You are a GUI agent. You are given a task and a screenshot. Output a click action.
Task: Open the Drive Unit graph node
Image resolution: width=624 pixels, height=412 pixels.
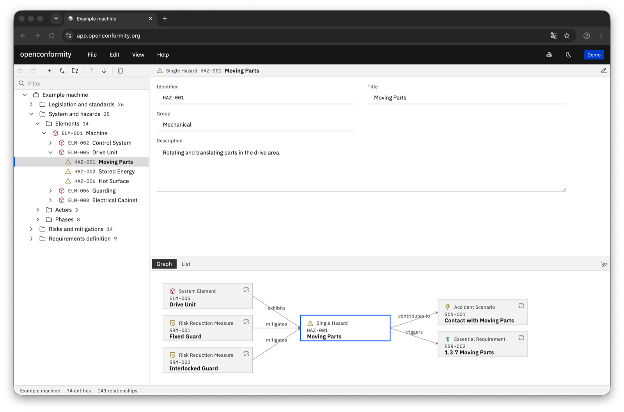click(x=208, y=296)
